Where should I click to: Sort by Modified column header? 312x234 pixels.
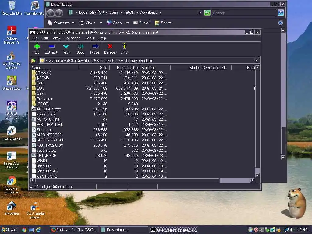click(x=155, y=68)
